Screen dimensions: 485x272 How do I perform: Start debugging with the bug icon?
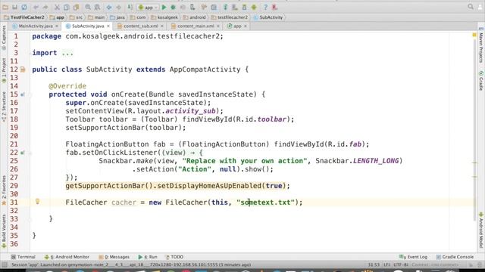click(x=174, y=7)
